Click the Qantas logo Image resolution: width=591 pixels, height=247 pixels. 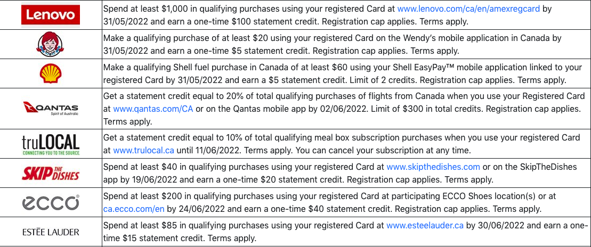point(51,109)
